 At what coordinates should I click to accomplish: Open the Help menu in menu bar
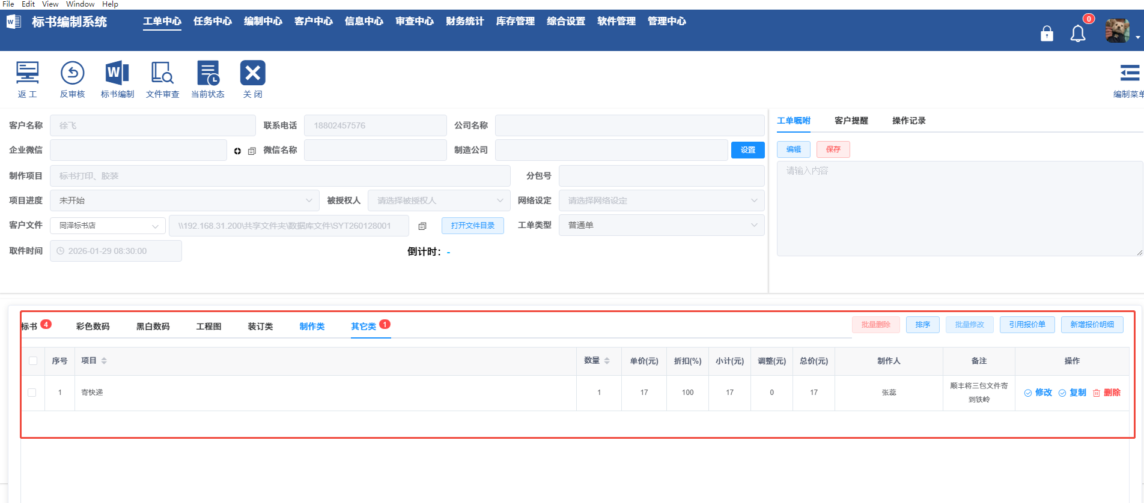click(x=110, y=4)
